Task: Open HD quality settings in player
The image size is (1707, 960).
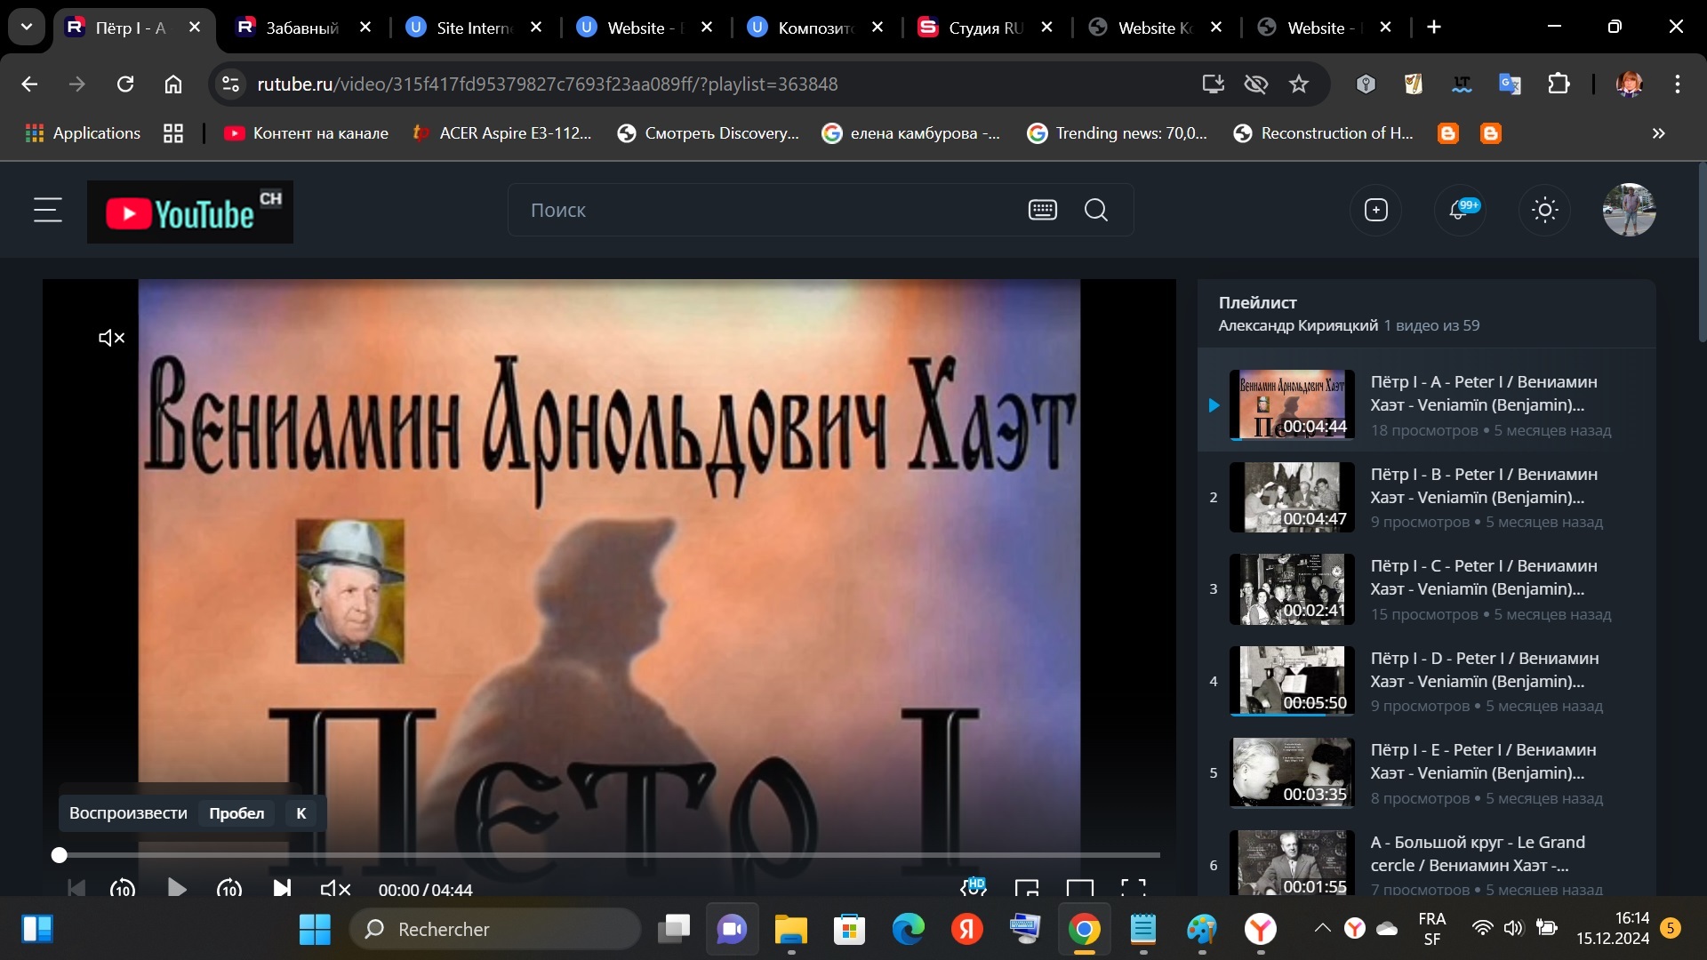Action: pyautogui.click(x=974, y=887)
